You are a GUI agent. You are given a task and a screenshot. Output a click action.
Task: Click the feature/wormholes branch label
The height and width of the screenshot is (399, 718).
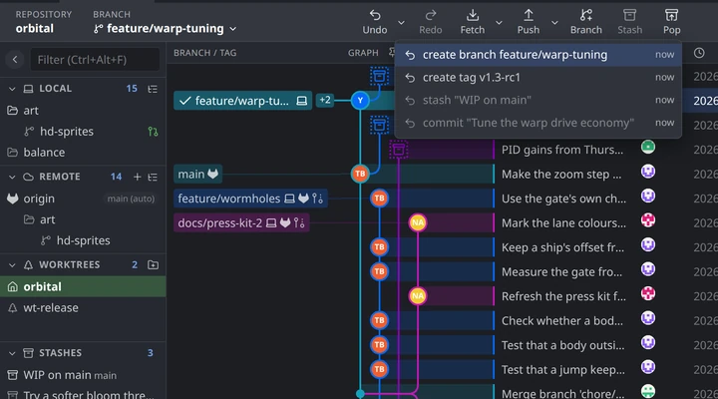(250, 199)
